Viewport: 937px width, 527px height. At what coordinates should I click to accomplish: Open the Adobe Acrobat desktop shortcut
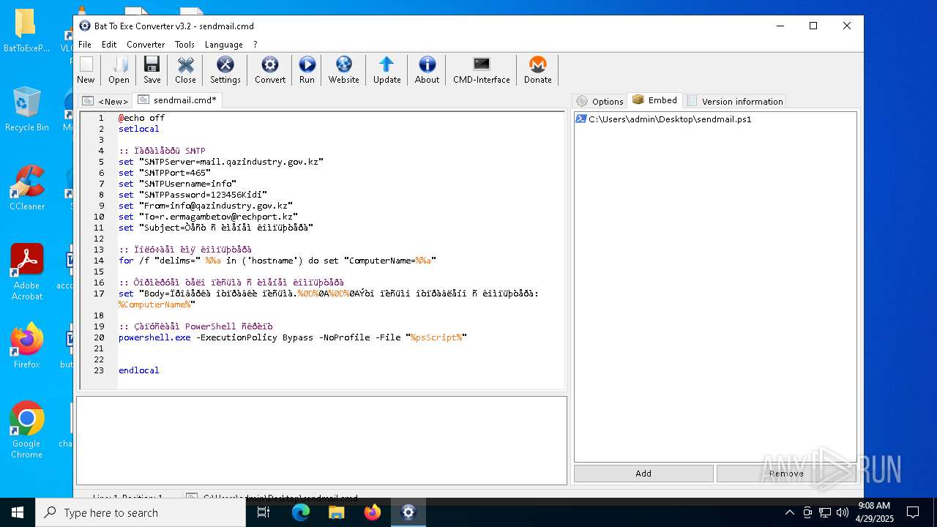click(26, 272)
